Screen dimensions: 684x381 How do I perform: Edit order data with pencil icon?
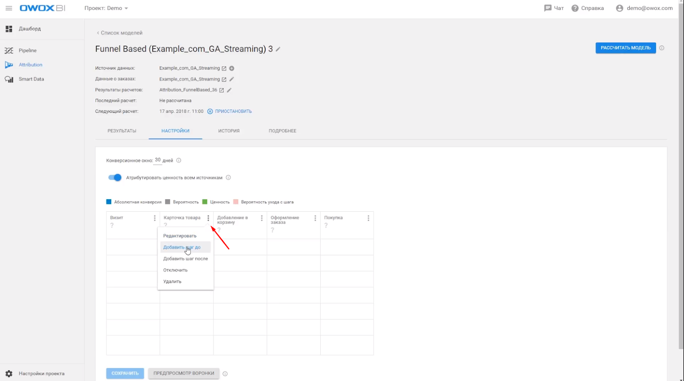coord(232,79)
